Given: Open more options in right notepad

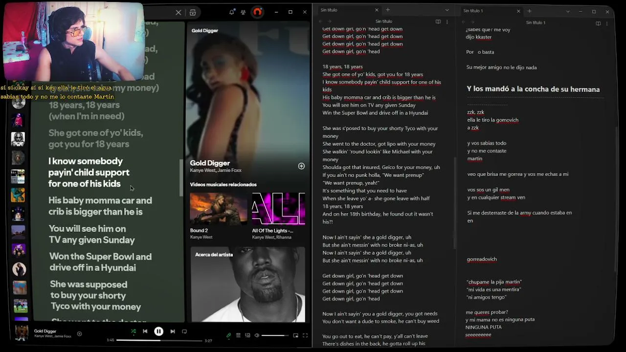Looking at the screenshot, I should tap(607, 23).
